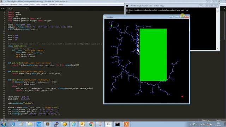
Task: Open the Project menu
Action: (x=44, y=5)
